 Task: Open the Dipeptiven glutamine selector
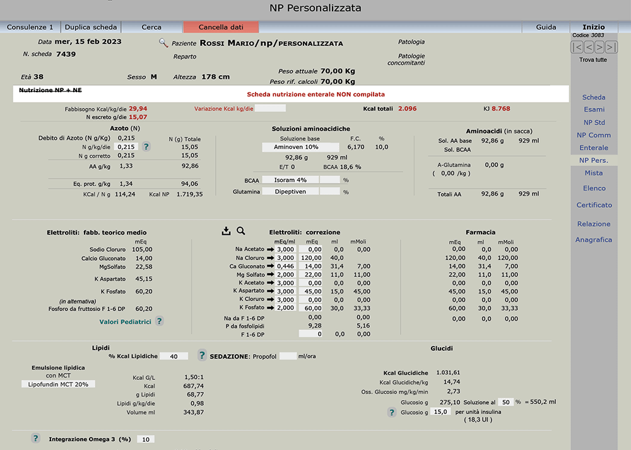pos(290,192)
